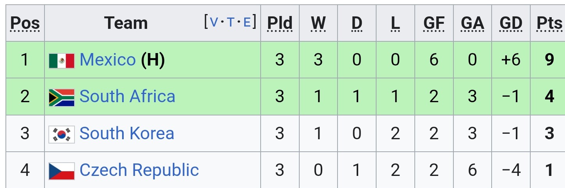Click the Mexico flag icon
Screen dimensions: 565x188
(62, 61)
